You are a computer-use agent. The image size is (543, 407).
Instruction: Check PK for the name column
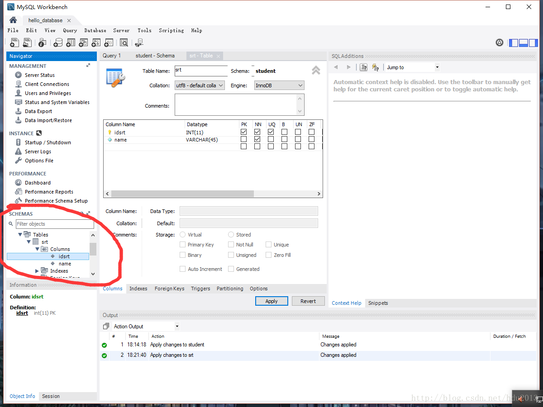[x=244, y=139]
